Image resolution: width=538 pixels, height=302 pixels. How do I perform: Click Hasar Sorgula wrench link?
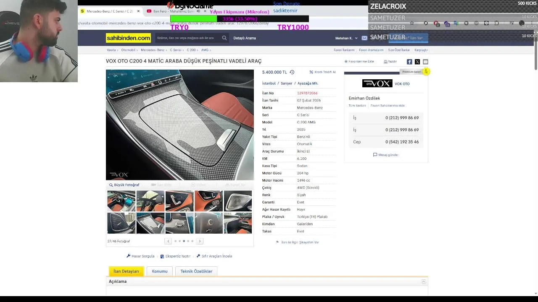click(x=140, y=256)
